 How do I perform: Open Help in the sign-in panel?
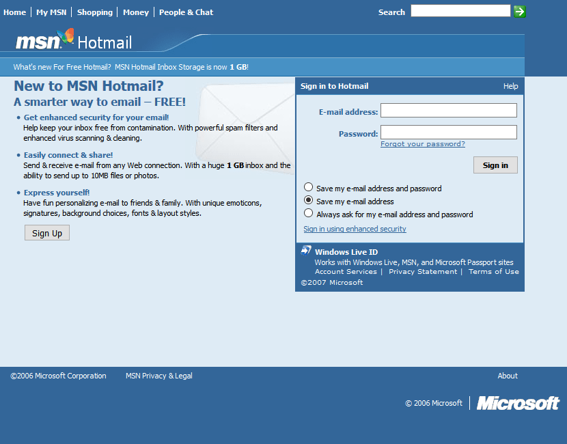[x=510, y=86]
